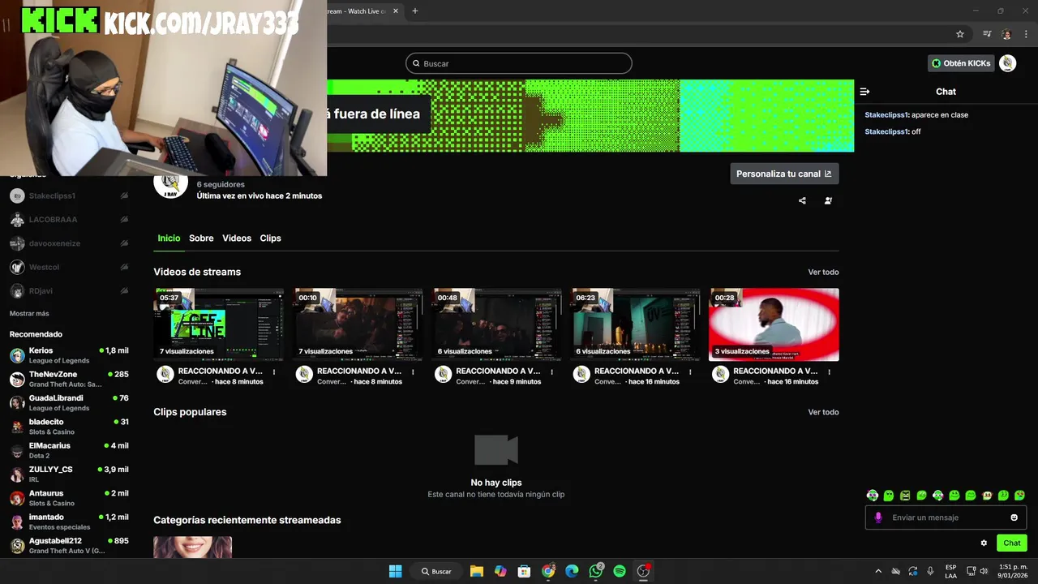Click Ver todo next to Clips populares
This screenshot has height=584, width=1038.
pyautogui.click(x=823, y=412)
